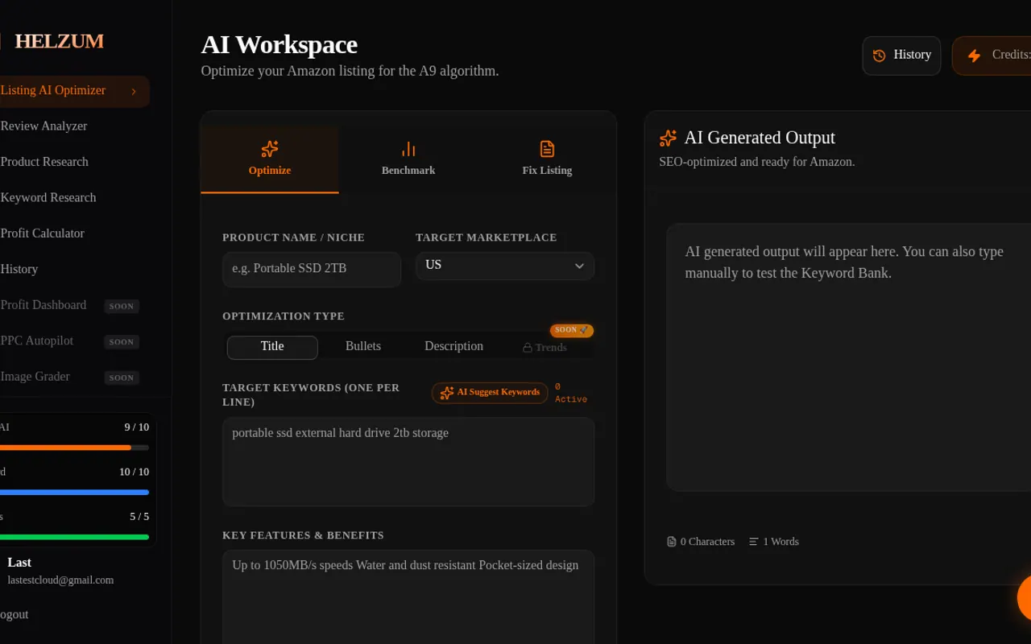The image size is (1031, 644).
Task: Click the Target Keywords text area
Action: tap(408, 462)
